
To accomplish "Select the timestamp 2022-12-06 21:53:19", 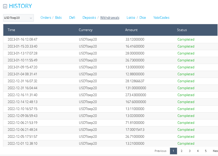I will [23, 123].
